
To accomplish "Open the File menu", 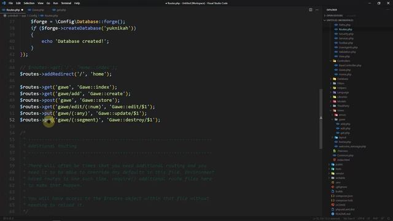I will 10,3.
